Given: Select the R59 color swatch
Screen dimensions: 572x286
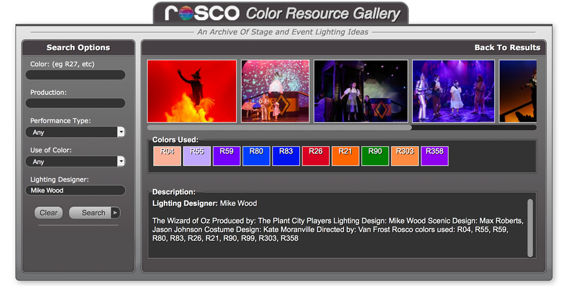Looking at the screenshot, I should click(226, 156).
